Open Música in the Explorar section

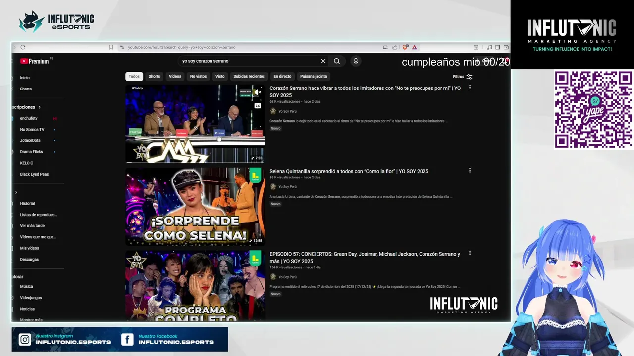point(26,286)
